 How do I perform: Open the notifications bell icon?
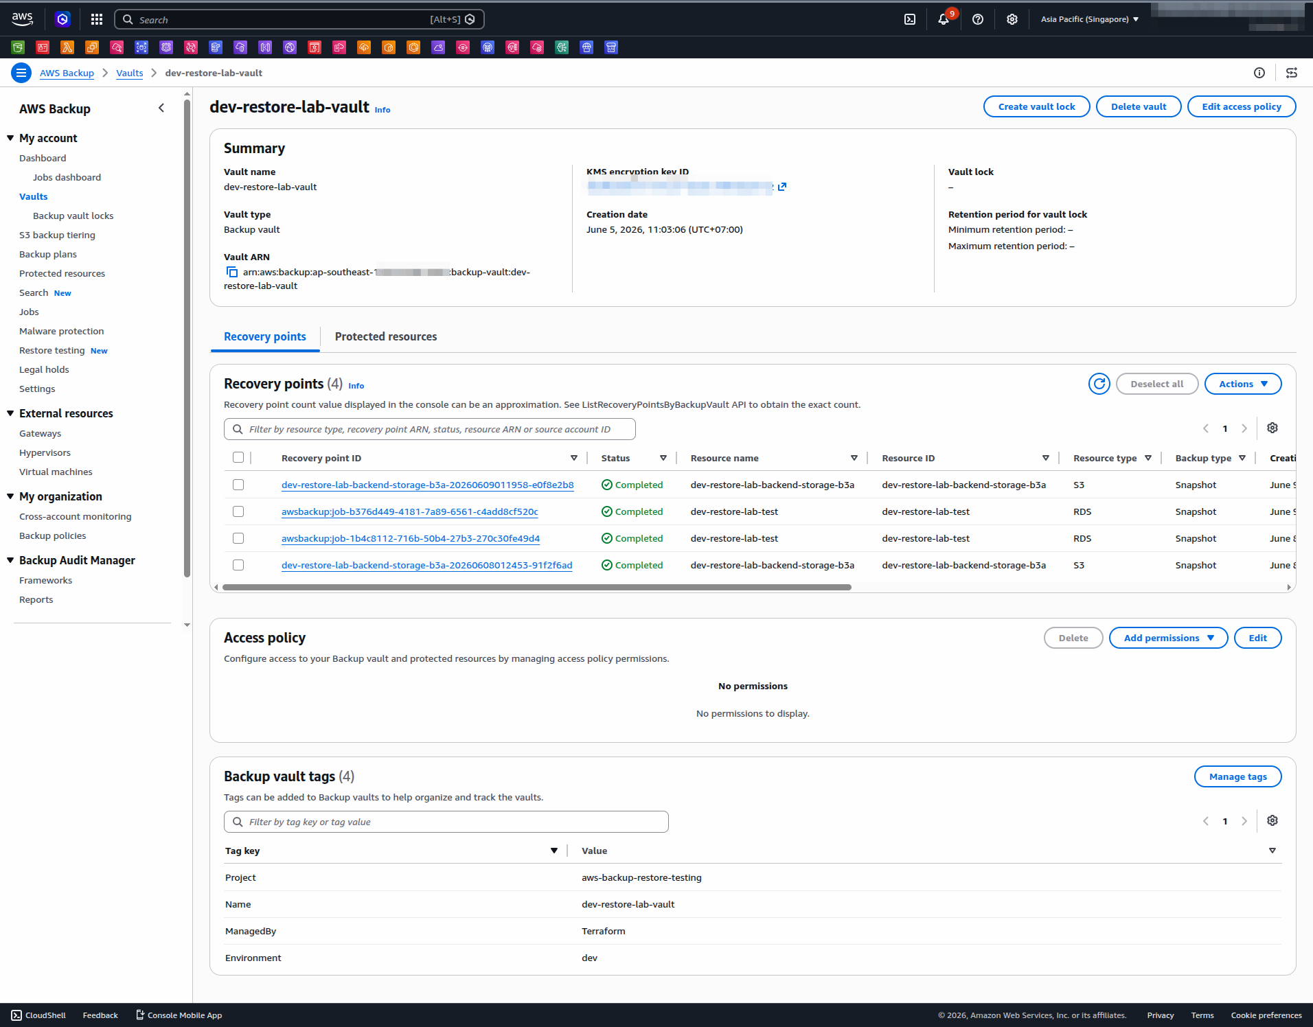pos(944,19)
